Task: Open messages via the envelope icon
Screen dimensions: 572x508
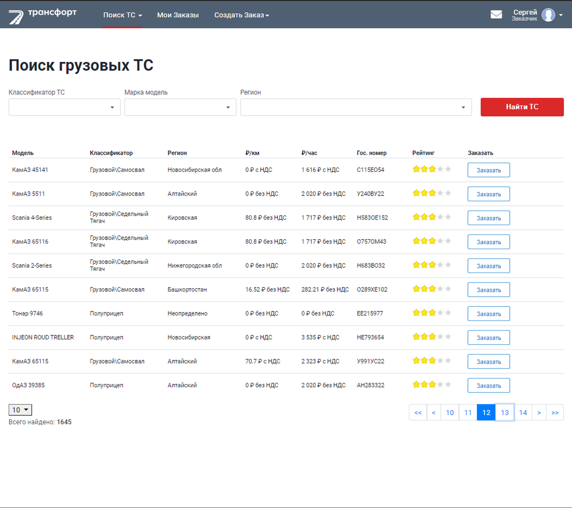Action: pos(496,14)
